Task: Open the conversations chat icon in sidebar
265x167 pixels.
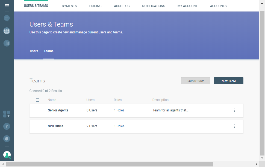Action: [7, 18]
